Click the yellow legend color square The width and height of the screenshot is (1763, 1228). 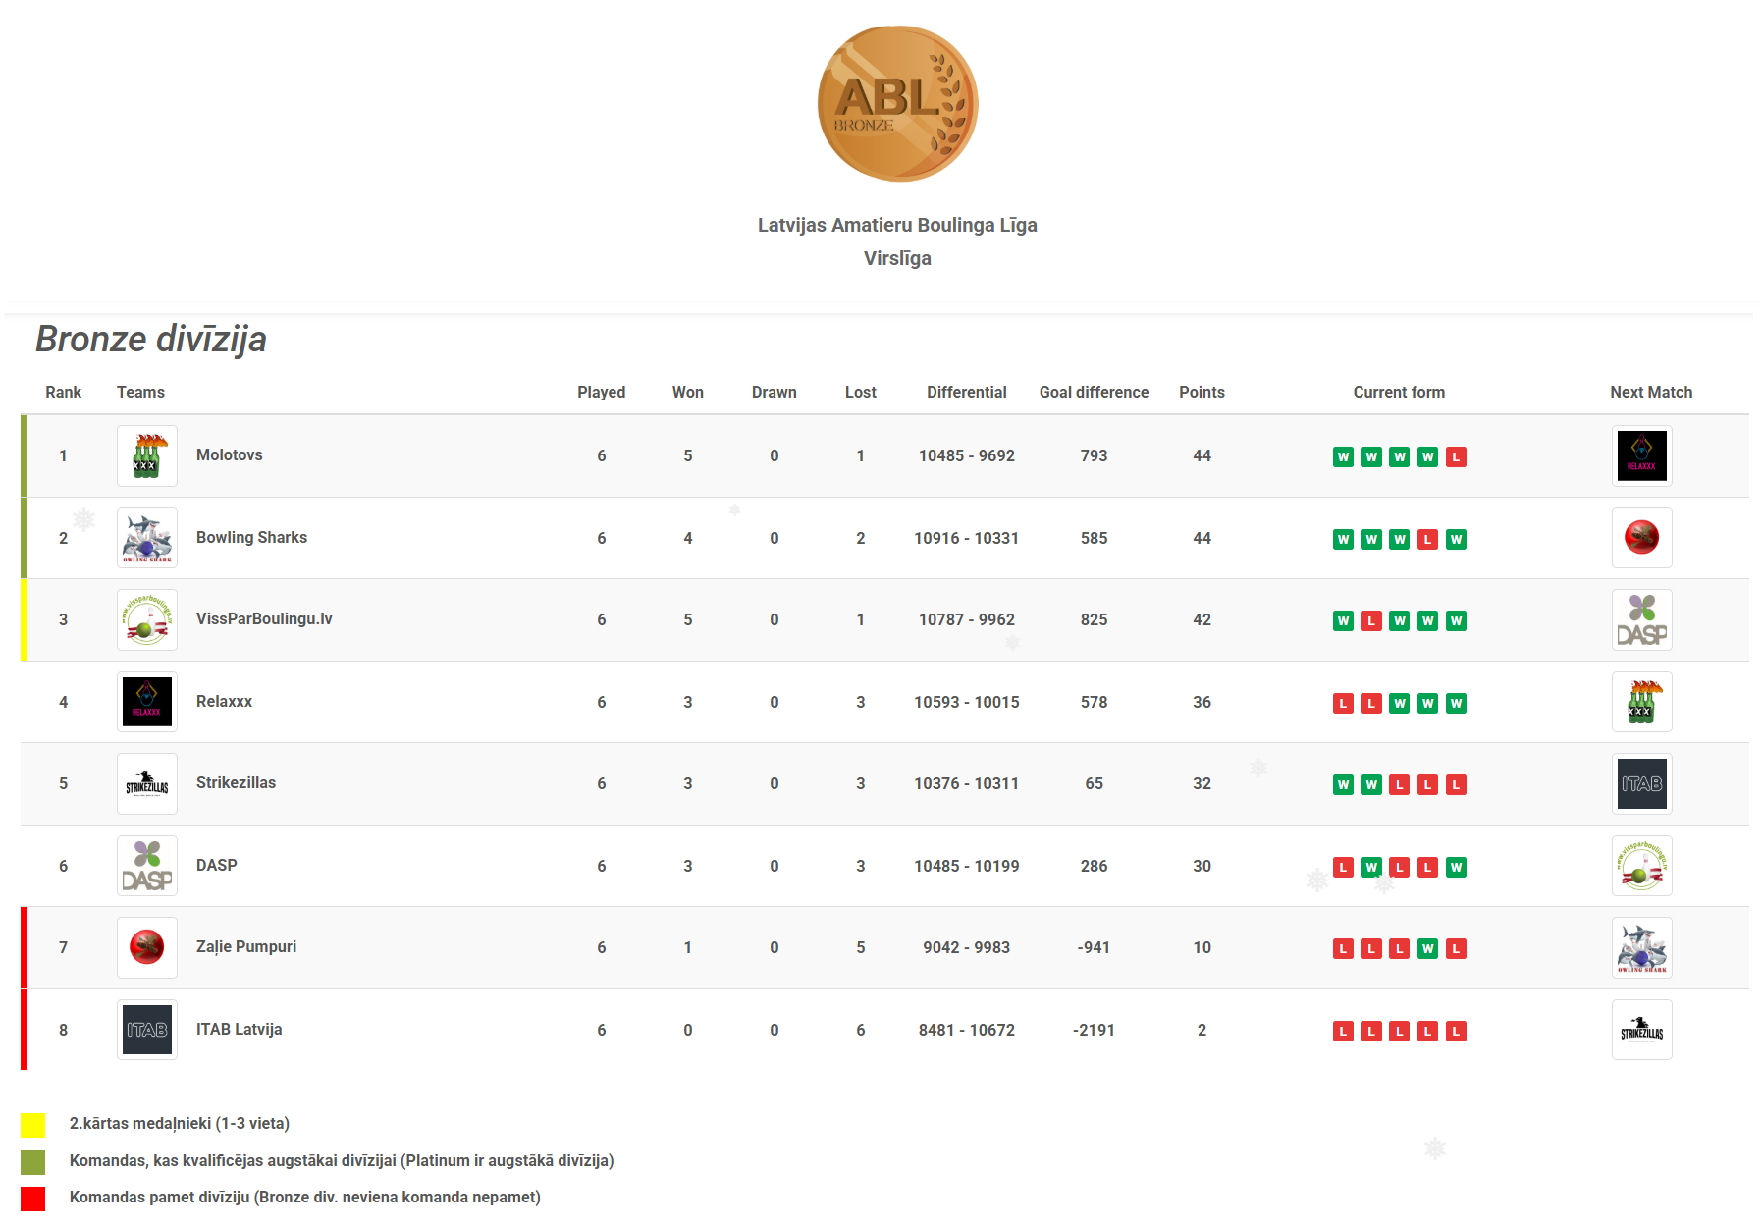33,1125
